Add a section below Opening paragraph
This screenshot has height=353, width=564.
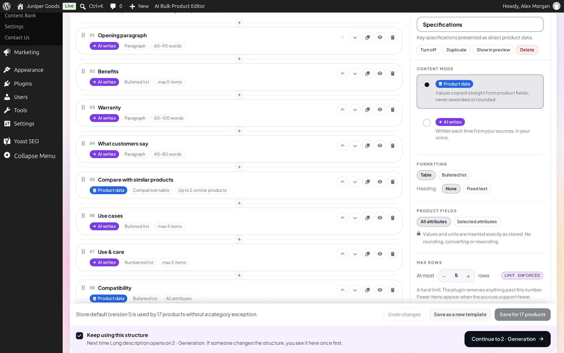click(239, 59)
